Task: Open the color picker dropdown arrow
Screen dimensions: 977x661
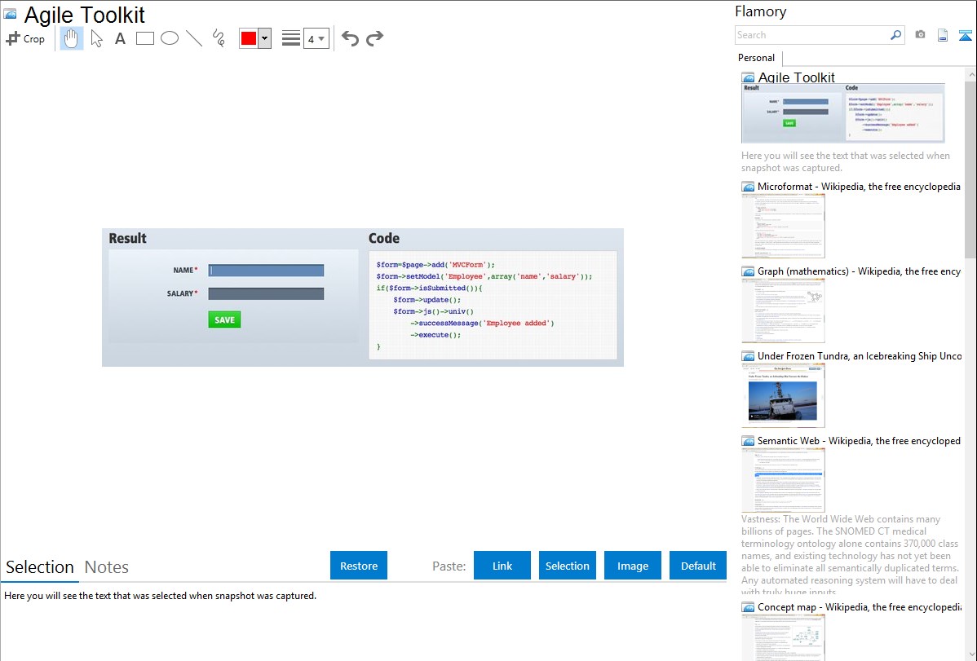Action: (265, 38)
